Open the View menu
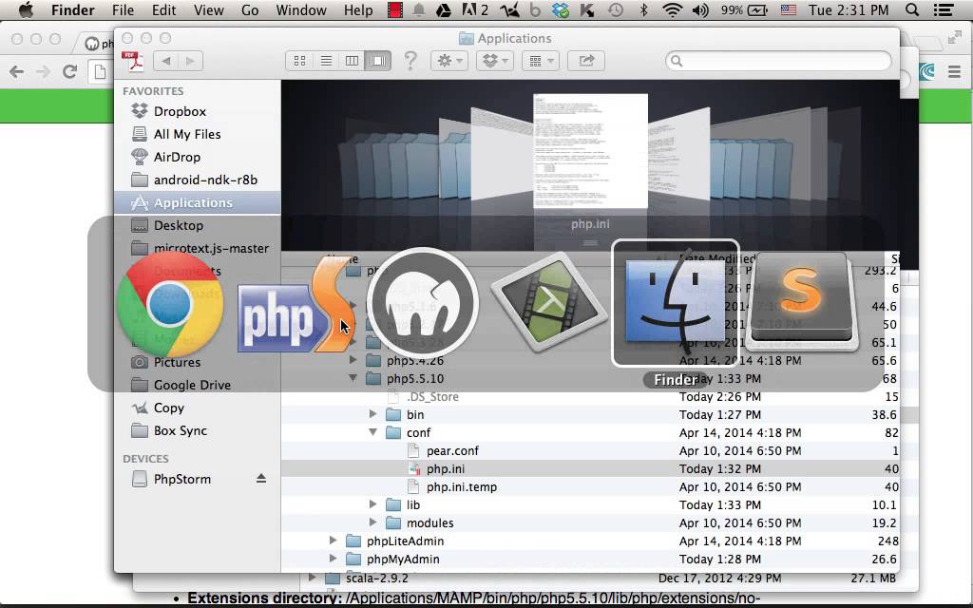Viewport: 973px width, 608px height. (x=208, y=9)
